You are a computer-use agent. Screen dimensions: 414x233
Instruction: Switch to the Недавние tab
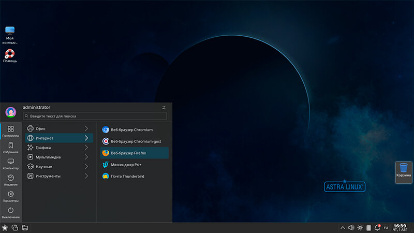click(x=10, y=180)
